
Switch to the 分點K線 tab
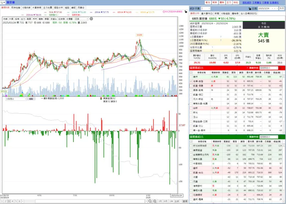(x=26, y=8)
